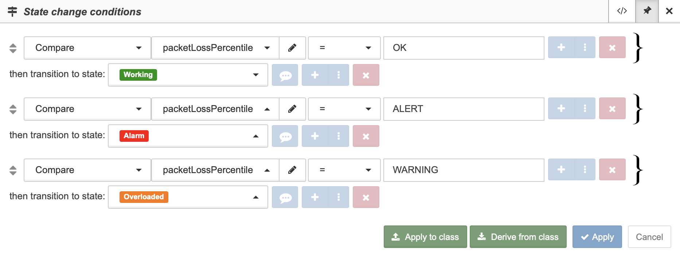The width and height of the screenshot is (680, 256).
Task: Open comment bubble for Overloaded state
Action: (285, 197)
